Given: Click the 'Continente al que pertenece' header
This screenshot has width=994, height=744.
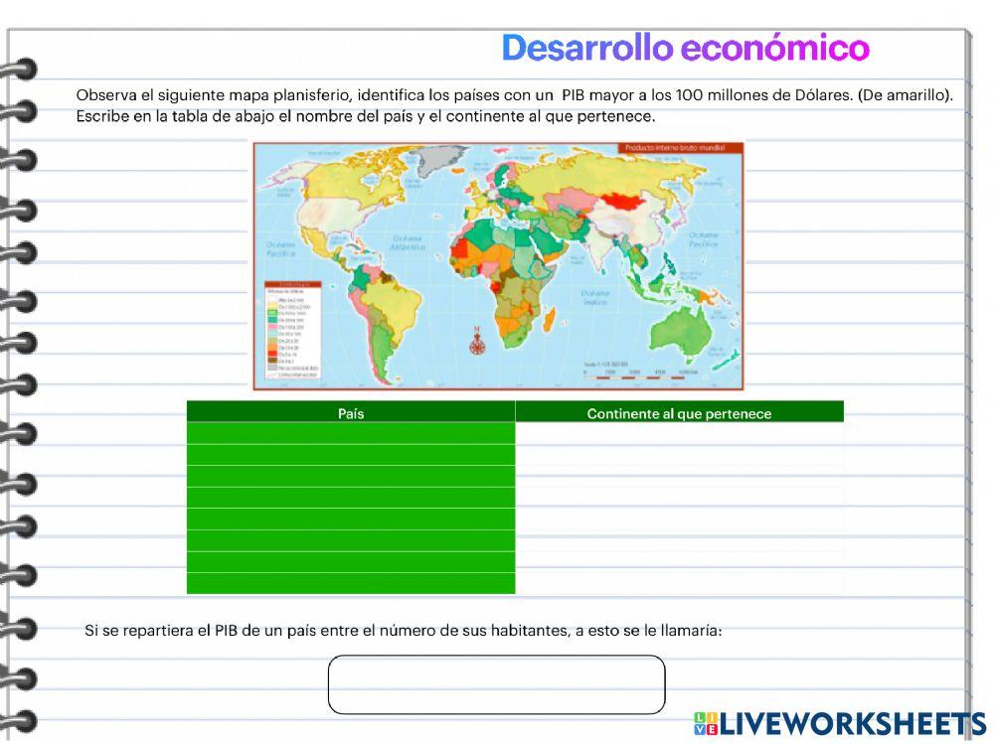Looking at the screenshot, I should click(679, 413).
